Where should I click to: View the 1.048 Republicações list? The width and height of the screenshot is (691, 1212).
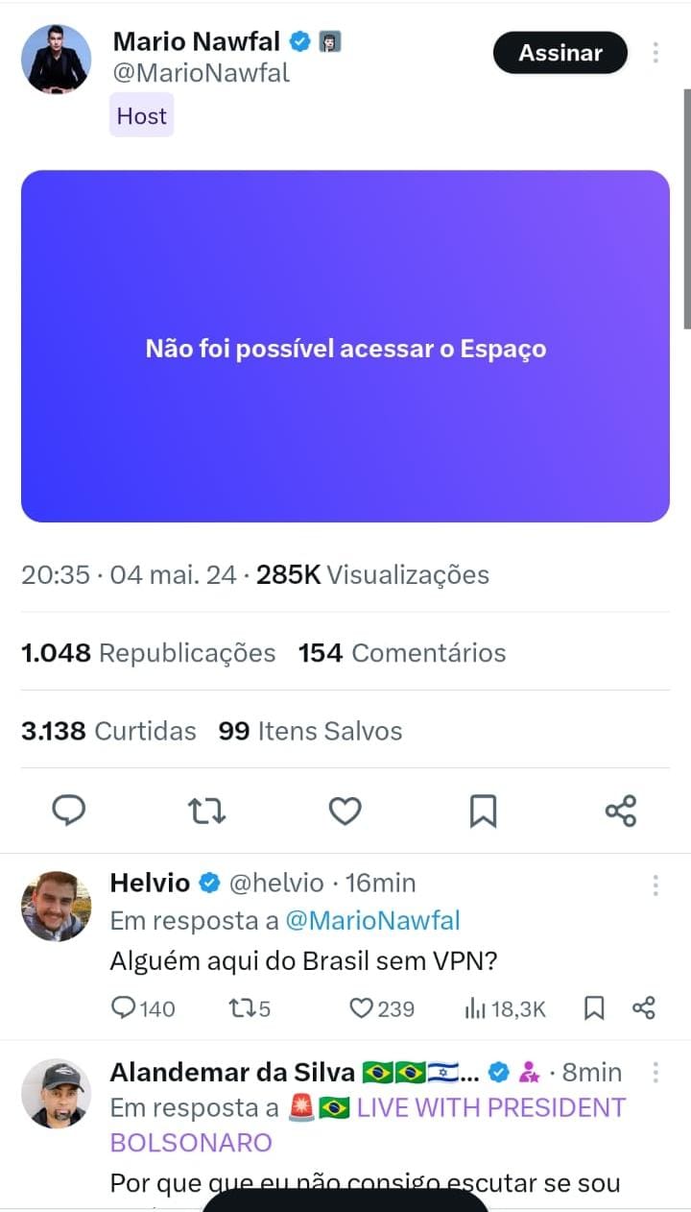tap(148, 653)
